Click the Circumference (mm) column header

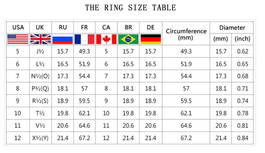(186, 34)
